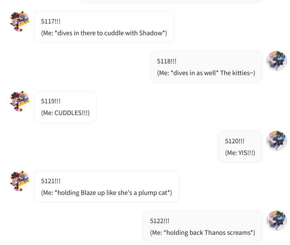Open profile avatar next to 5120 message

(x=277, y=141)
